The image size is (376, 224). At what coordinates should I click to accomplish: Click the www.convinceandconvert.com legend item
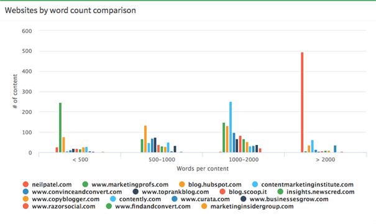pos(72,192)
